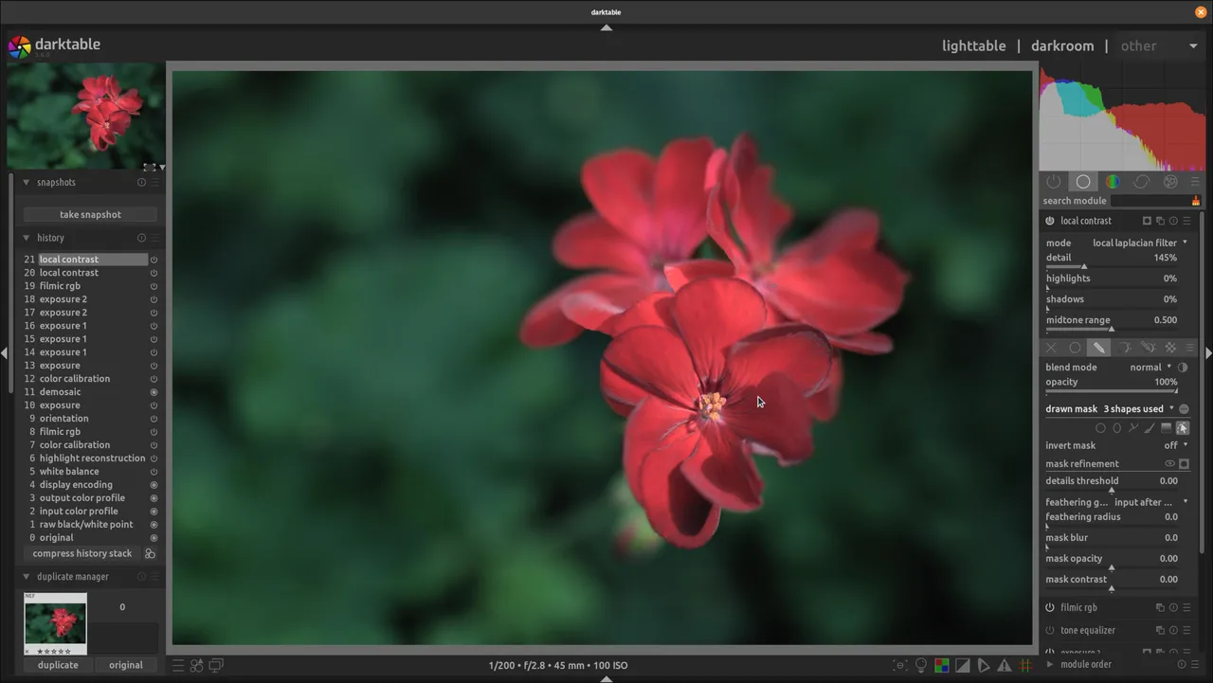Viewport: 1213px width, 683px height.
Task: Enable tone equalizer module power button
Action: click(x=1050, y=631)
